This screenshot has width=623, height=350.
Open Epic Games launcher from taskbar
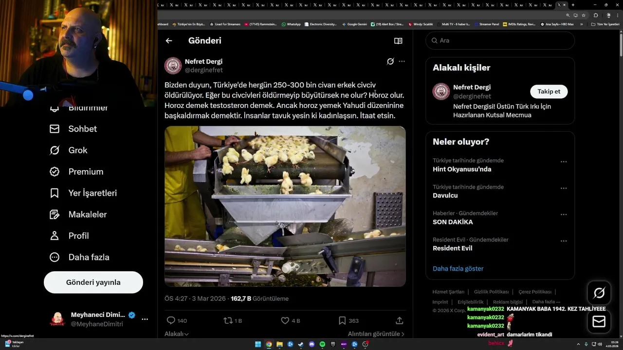[x=333, y=344]
